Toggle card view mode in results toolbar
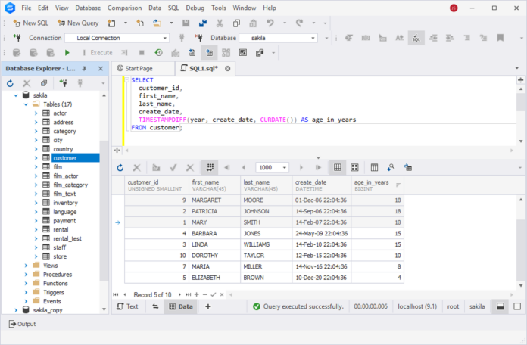Screen dimensions: 527x345 pos(354,168)
